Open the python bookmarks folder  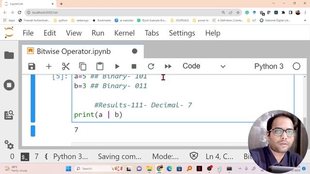tap(61, 20)
